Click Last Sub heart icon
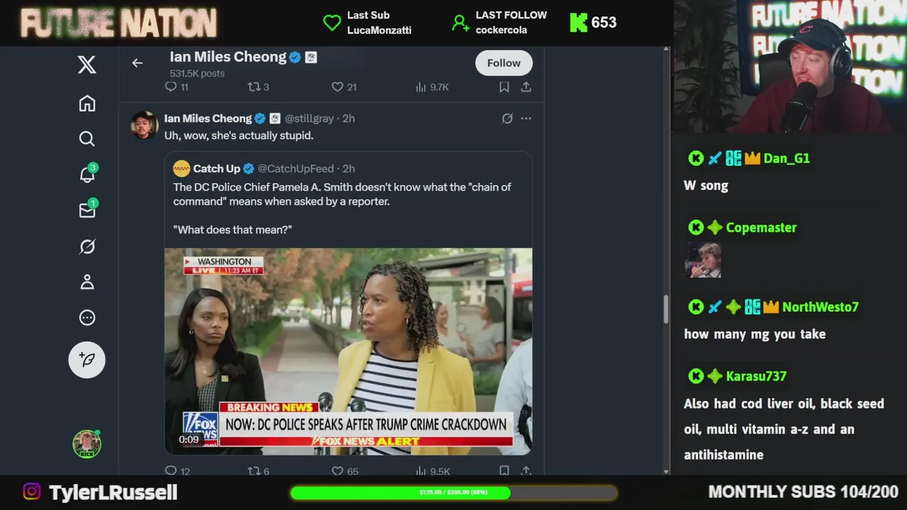The image size is (907, 510). [332, 23]
